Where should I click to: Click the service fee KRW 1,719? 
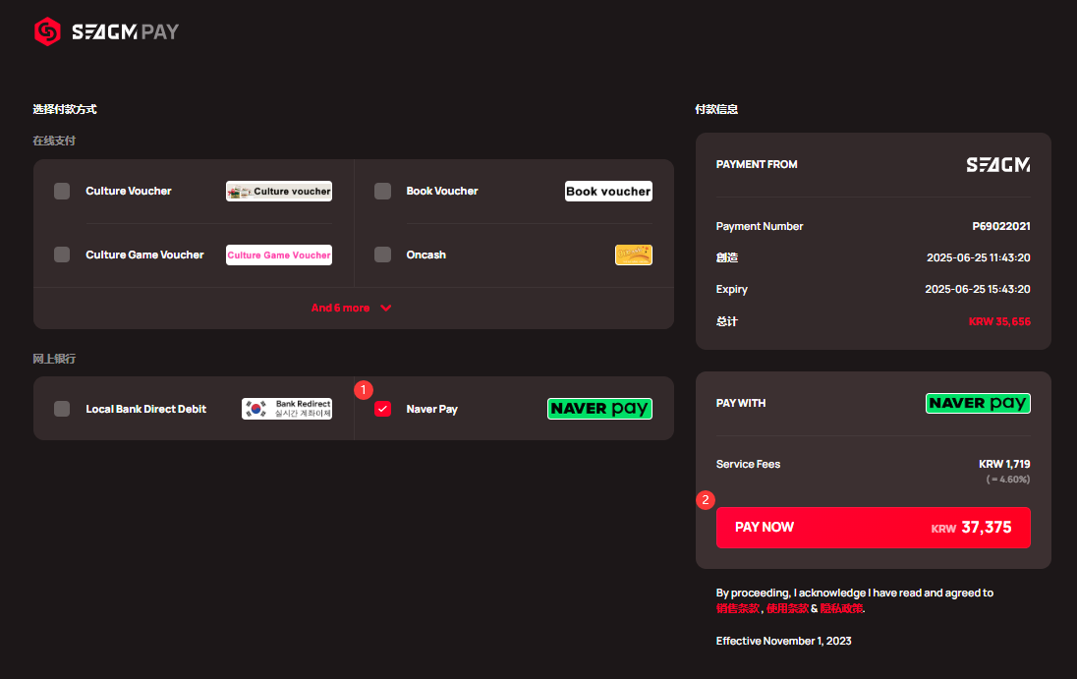coord(1004,464)
